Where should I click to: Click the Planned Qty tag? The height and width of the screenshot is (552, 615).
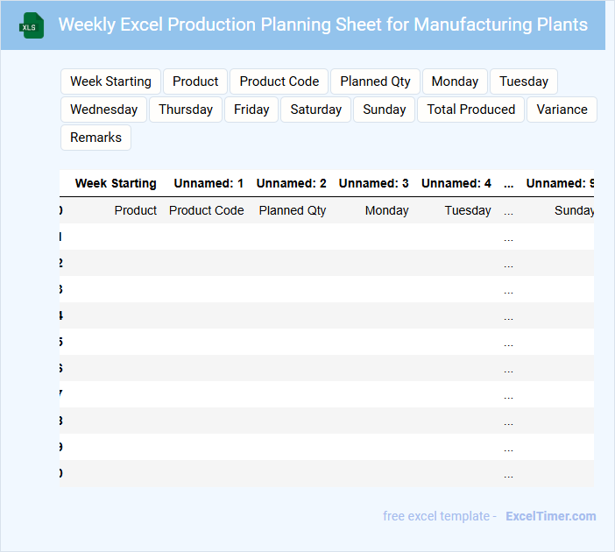click(x=375, y=81)
